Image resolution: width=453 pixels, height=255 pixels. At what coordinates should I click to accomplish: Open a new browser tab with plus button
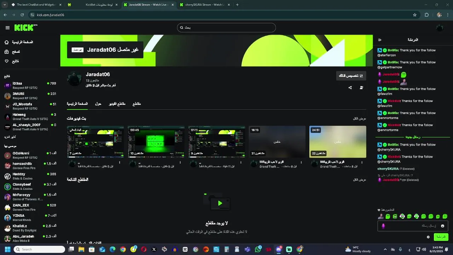click(x=237, y=5)
